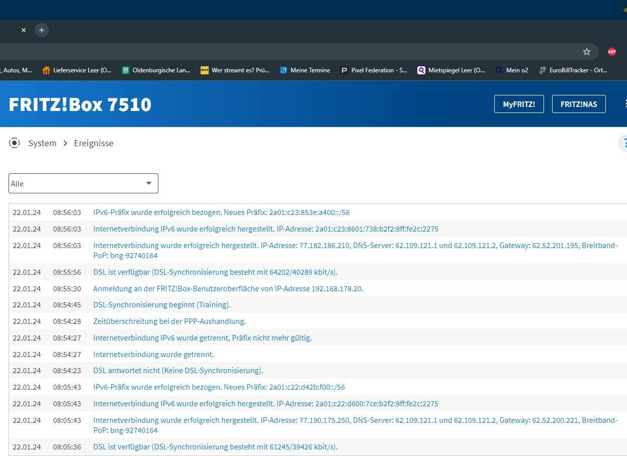Click the 08:05:36 timestamp cell
Viewport: 627px width, 456px height.
point(67,447)
